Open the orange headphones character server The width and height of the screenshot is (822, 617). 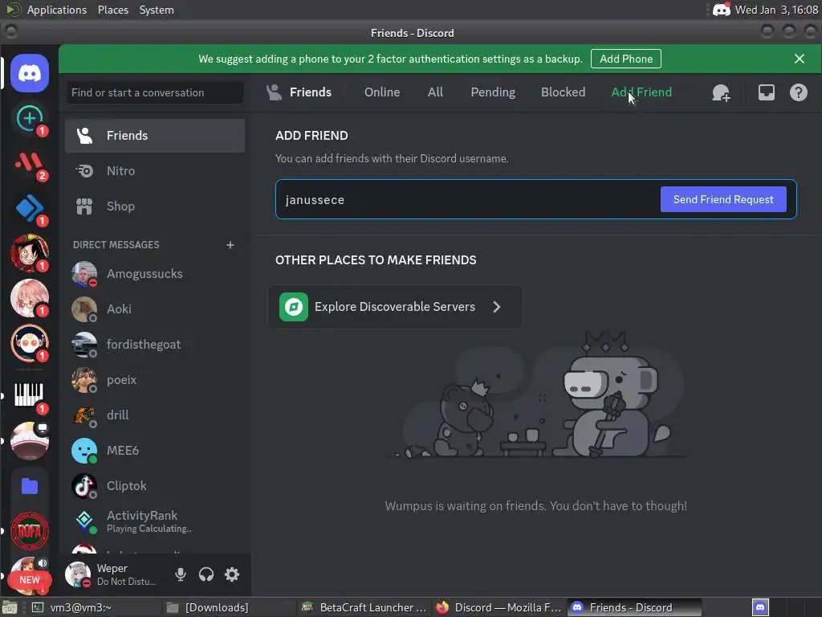[30, 344]
